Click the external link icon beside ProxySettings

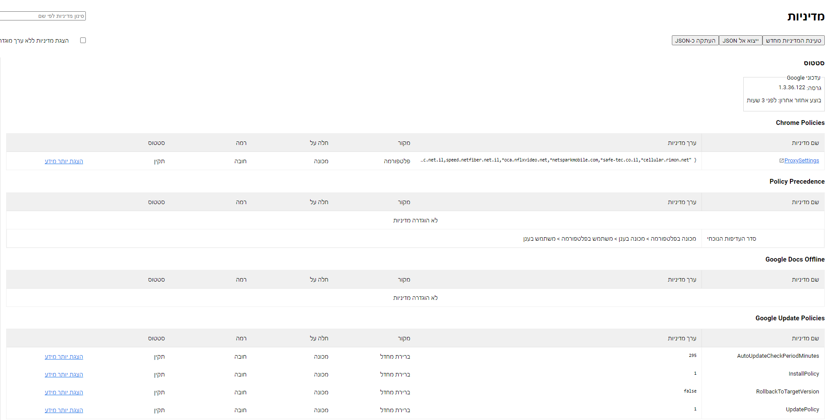(781, 161)
